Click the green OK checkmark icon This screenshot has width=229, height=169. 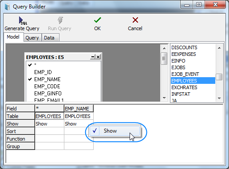tap(98, 20)
